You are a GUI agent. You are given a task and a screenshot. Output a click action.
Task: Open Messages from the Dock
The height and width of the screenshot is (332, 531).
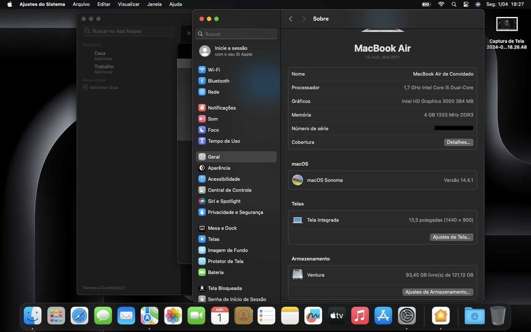pyautogui.click(x=103, y=316)
